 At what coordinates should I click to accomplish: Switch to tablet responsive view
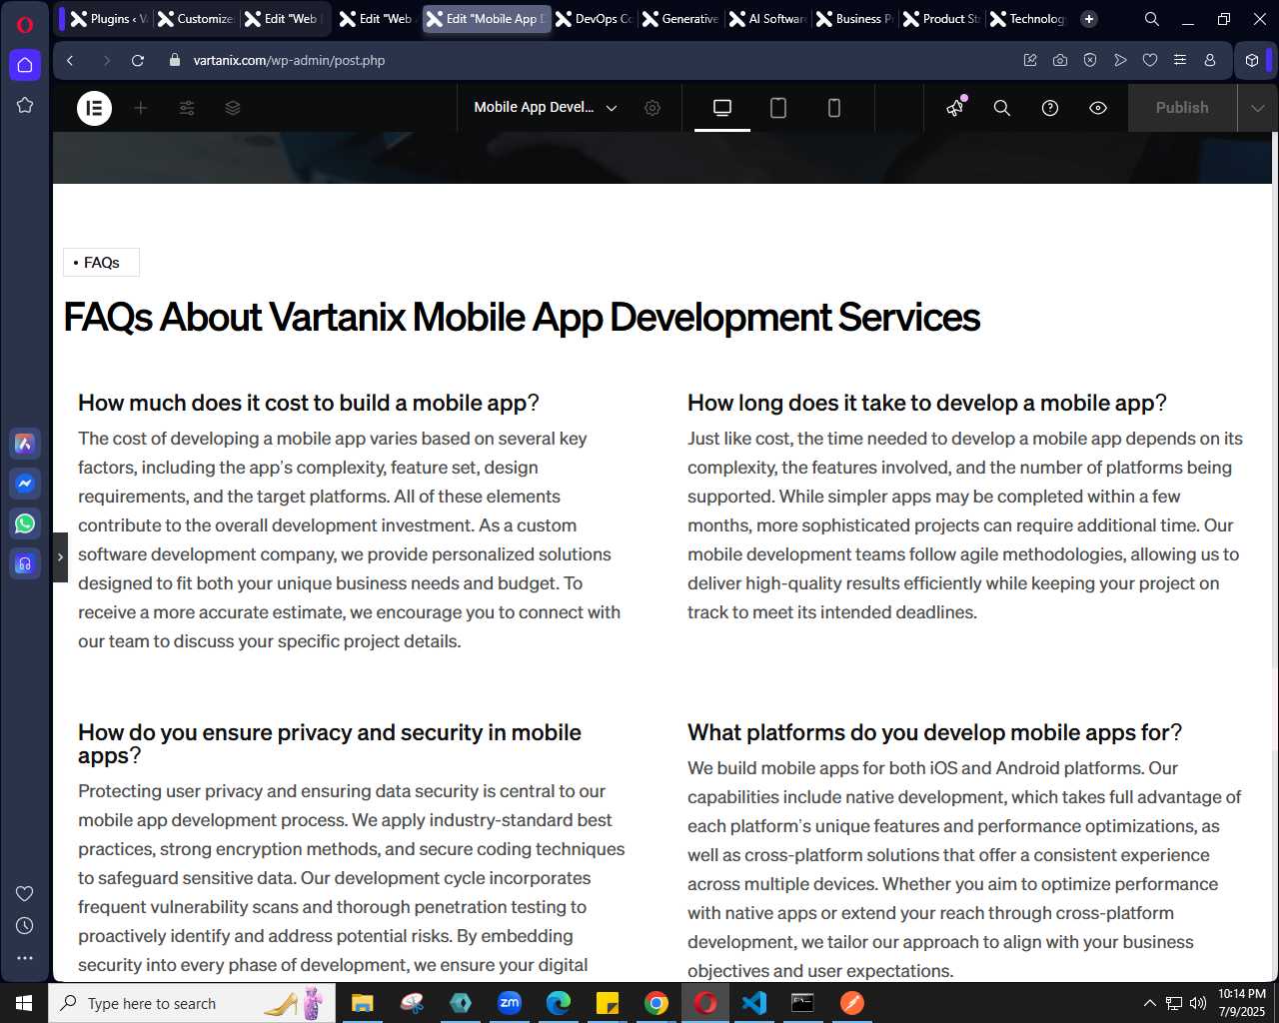pyautogui.click(x=778, y=108)
